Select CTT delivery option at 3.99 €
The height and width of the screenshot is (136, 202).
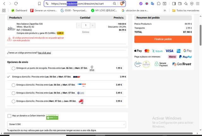click(13, 101)
